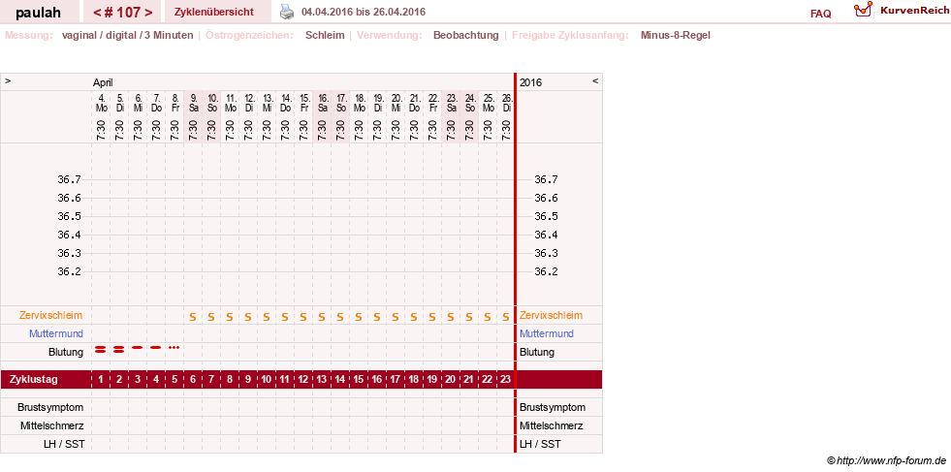This screenshot has width=951, height=472.
Task: Click the 'vaginal / digital / 3 Minuten' value
Action: tap(127, 35)
